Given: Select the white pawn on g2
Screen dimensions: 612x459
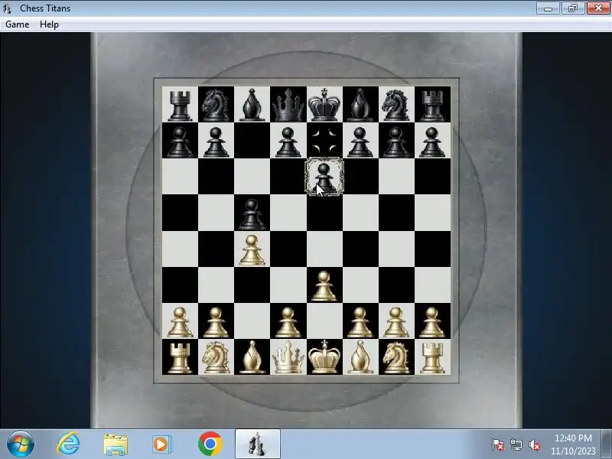Looking at the screenshot, I should [396, 322].
